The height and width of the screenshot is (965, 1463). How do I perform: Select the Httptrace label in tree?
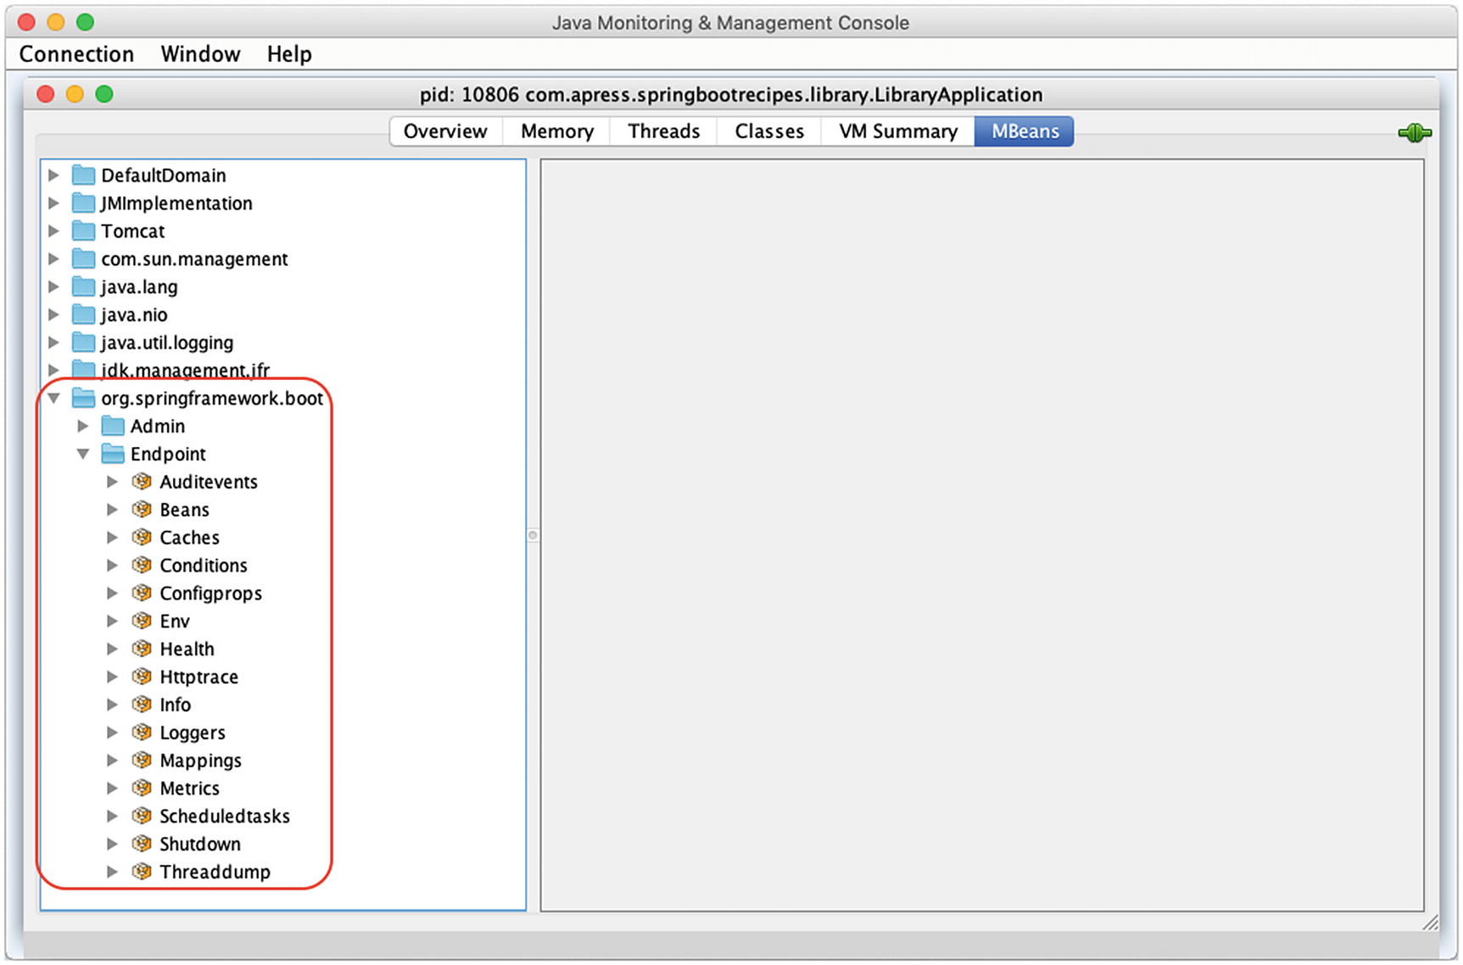(x=199, y=677)
